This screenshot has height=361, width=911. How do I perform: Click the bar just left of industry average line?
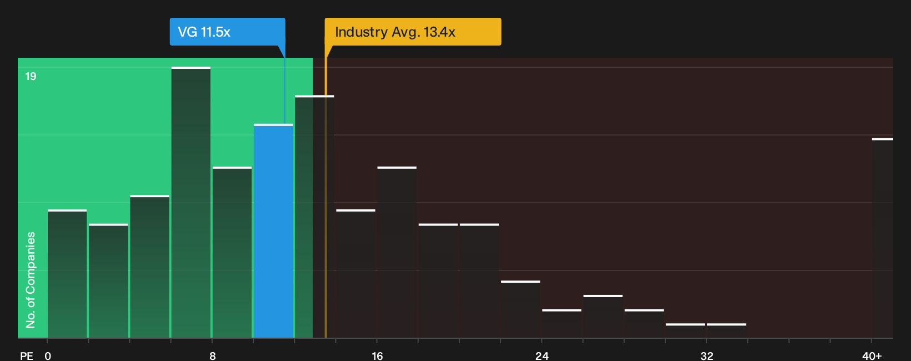coord(314,217)
